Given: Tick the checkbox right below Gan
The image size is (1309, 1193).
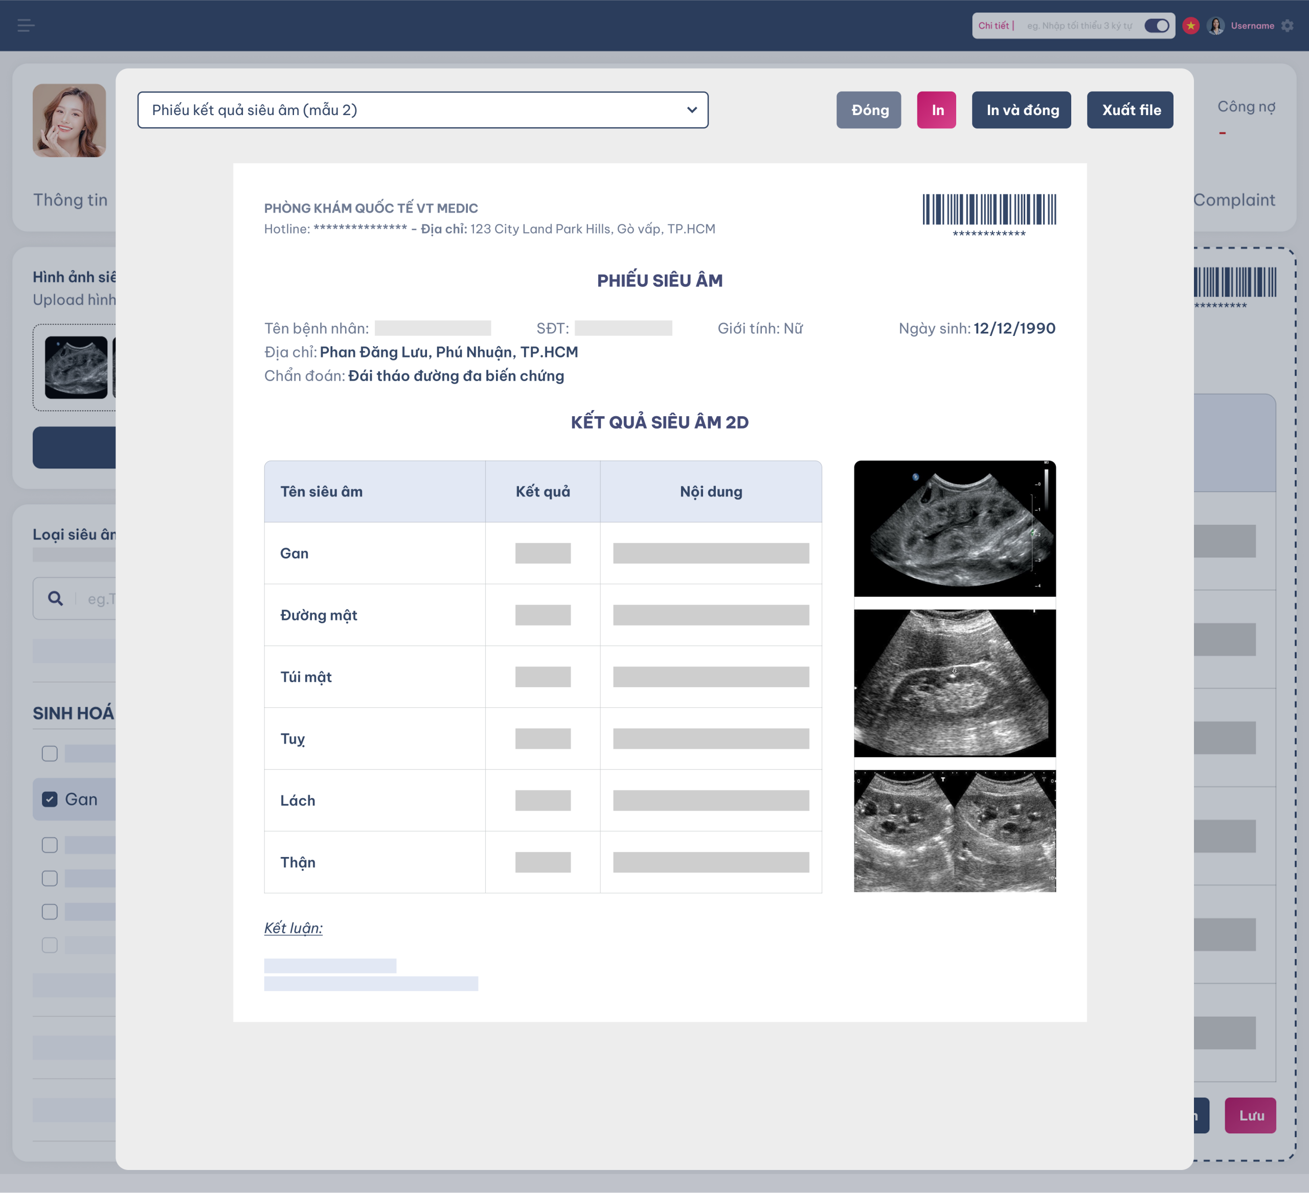Looking at the screenshot, I should [x=50, y=845].
